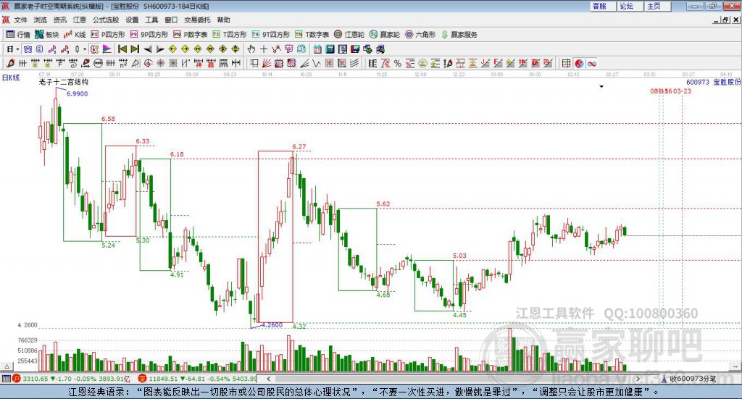Toggle the infinity symbol toolbar button
Screen dimensions: 742x399
point(591,64)
